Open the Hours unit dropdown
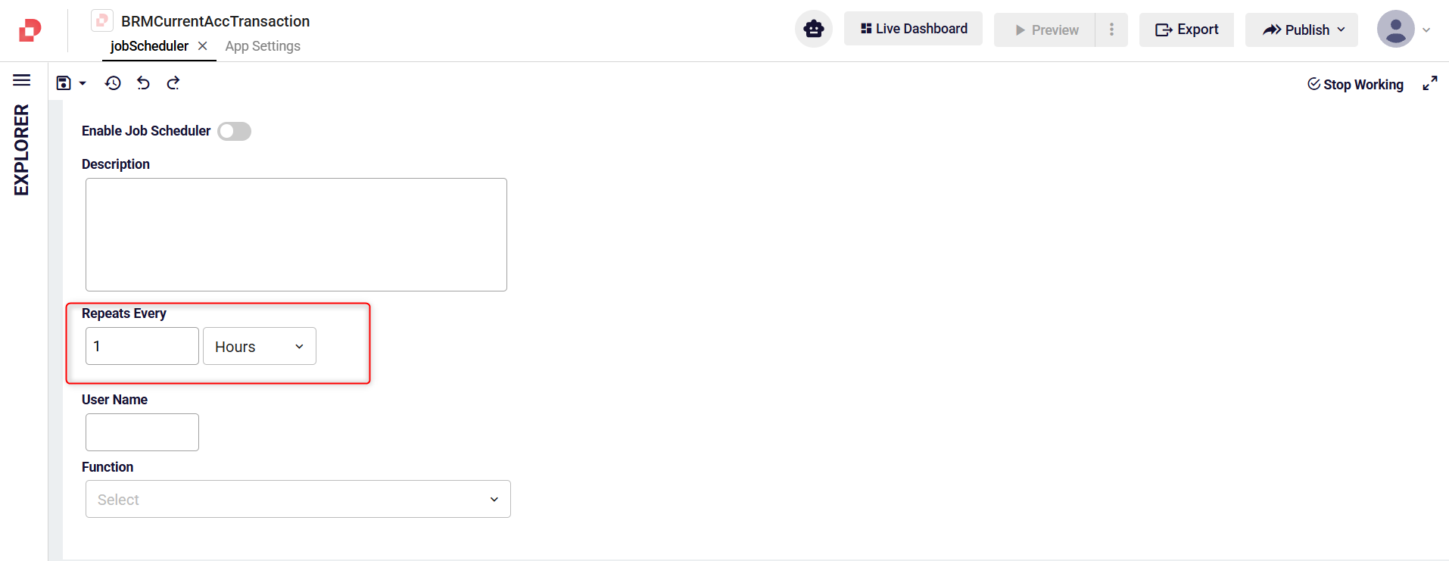This screenshot has width=1449, height=561. pos(259,346)
